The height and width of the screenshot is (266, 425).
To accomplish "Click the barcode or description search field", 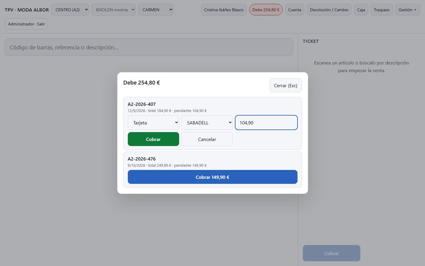I will (149, 47).
